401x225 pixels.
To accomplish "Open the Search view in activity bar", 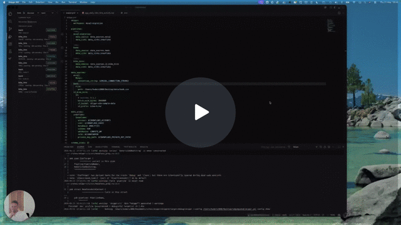I will pyautogui.click(x=10, y=21).
